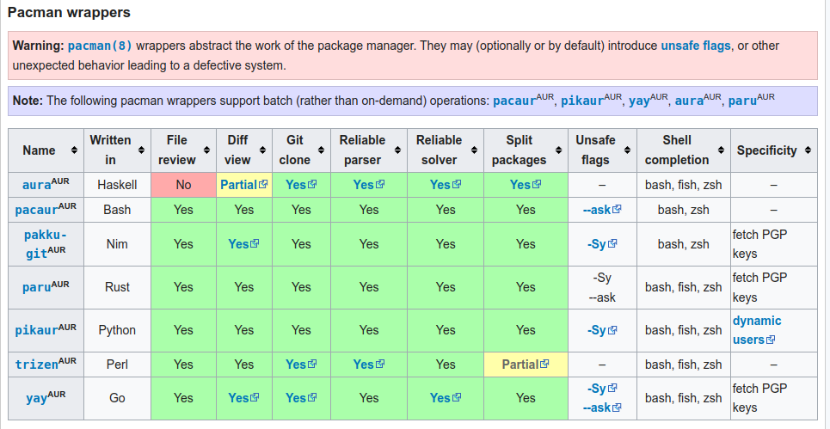The width and height of the screenshot is (830, 429).
Task: Open the --ask flag link for pacaur
Action: (596, 210)
